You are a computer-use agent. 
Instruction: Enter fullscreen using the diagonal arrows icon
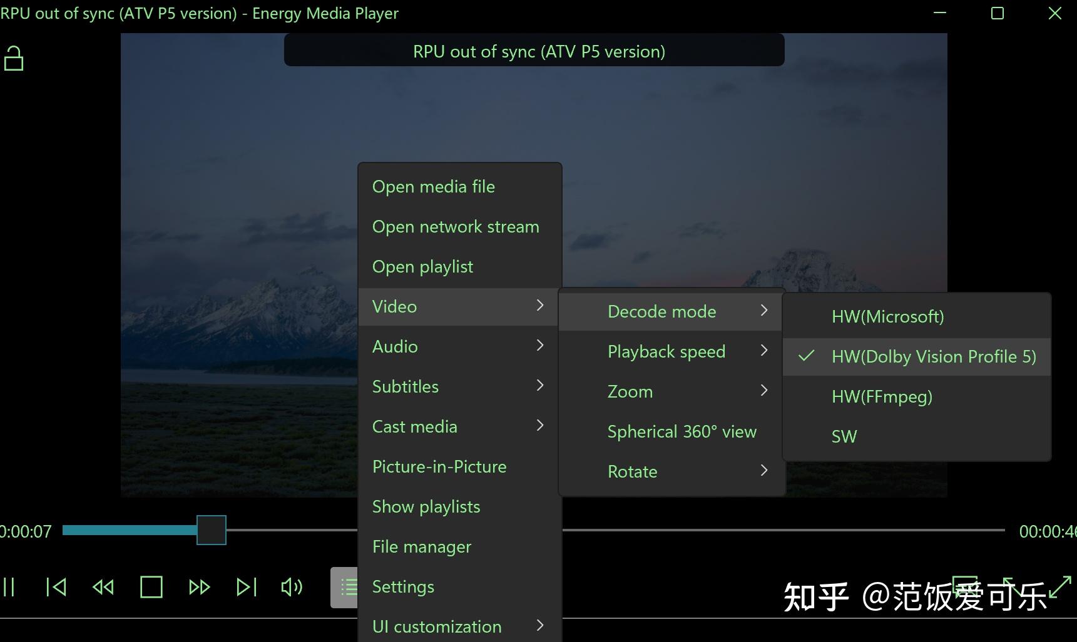point(1058,587)
